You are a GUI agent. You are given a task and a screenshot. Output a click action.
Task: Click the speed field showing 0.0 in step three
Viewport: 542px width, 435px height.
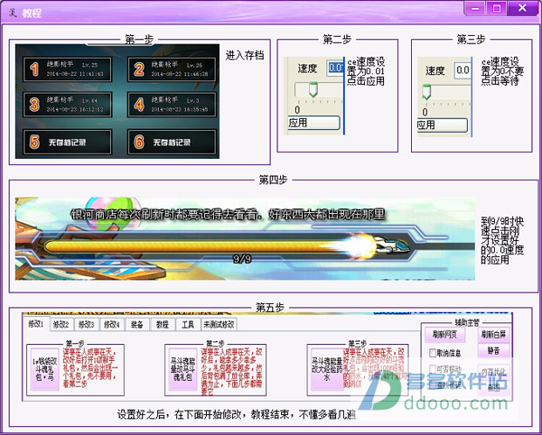tap(463, 70)
